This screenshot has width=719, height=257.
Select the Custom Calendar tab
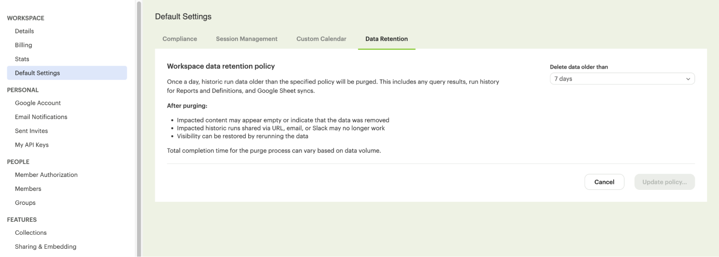point(321,39)
